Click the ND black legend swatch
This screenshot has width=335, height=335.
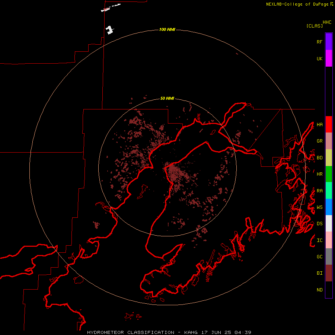click(x=329, y=290)
